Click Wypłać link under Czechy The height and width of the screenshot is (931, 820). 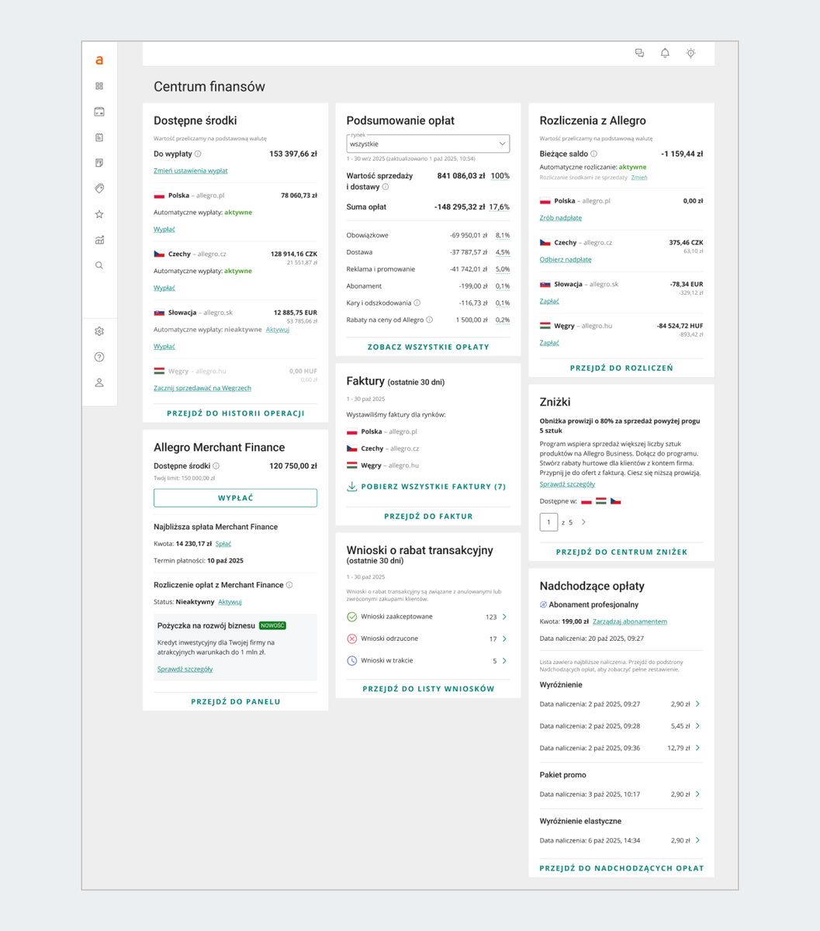(x=164, y=288)
